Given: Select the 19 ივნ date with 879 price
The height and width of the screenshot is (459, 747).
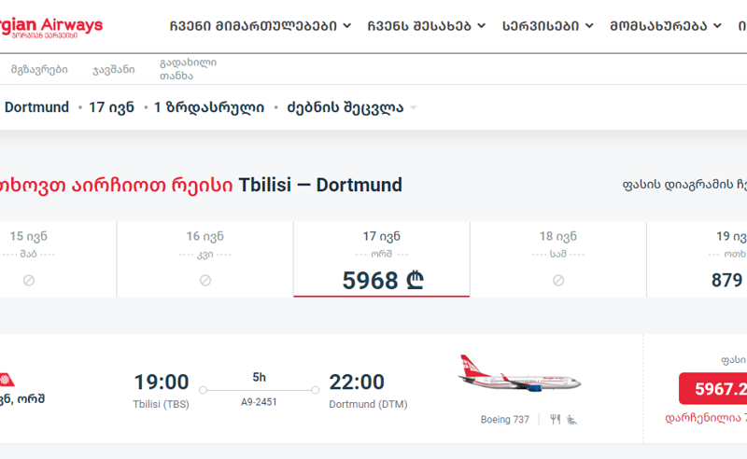Looking at the screenshot, I should pos(697,259).
